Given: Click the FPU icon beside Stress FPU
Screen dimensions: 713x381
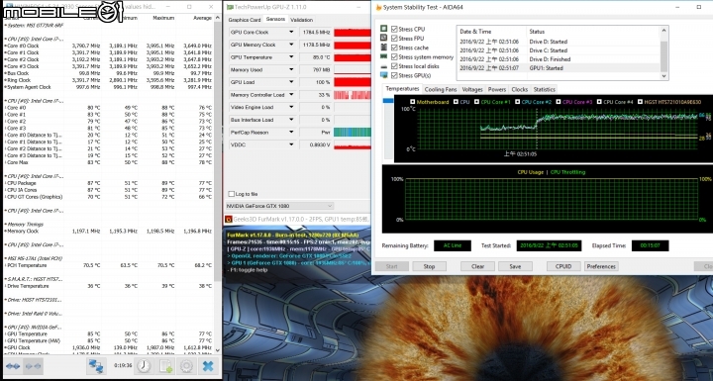Looking at the screenshot, I should [x=384, y=38].
